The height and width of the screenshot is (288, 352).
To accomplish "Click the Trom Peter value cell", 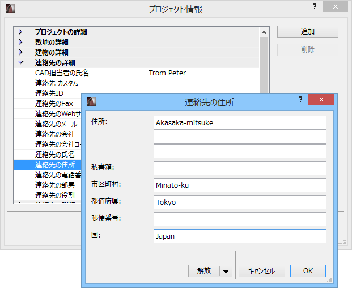I will click(x=167, y=73).
